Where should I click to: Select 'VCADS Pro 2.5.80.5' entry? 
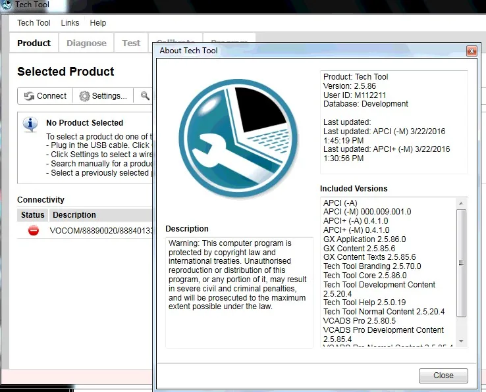[359, 321]
